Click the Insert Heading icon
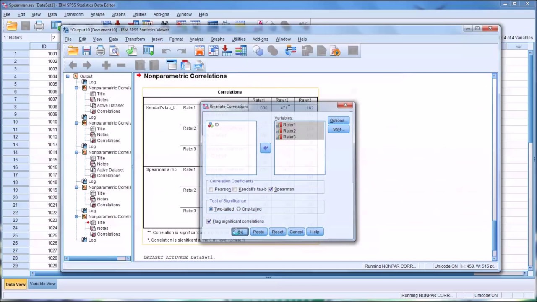The height and width of the screenshot is (302, 537). pos(171,65)
